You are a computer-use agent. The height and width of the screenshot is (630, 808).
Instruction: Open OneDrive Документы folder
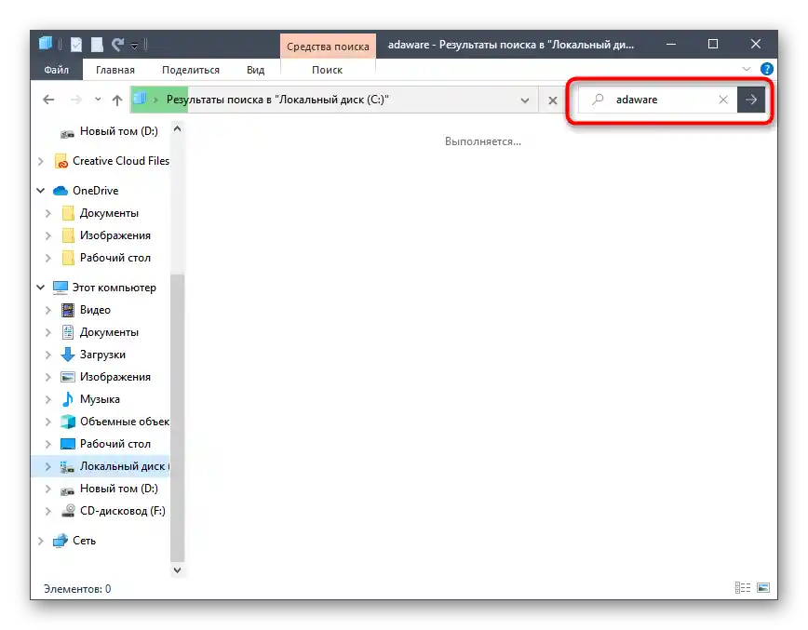(x=109, y=213)
